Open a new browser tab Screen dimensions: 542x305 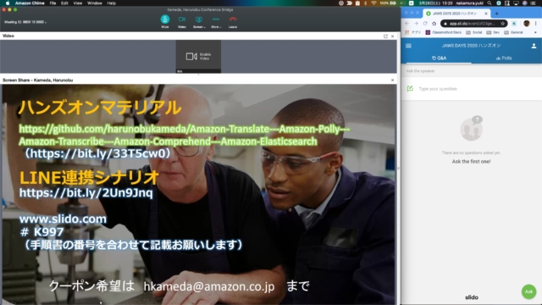(x=497, y=14)
